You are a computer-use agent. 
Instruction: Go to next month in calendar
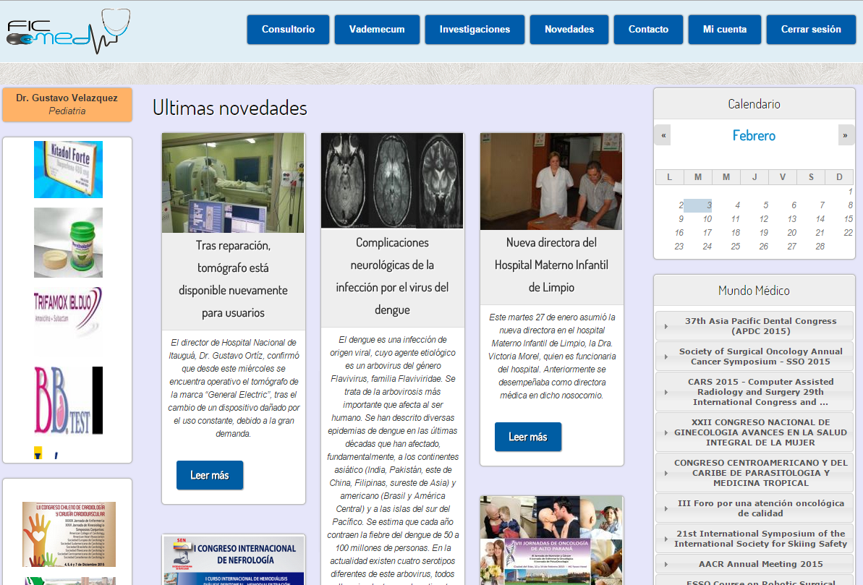846,134
